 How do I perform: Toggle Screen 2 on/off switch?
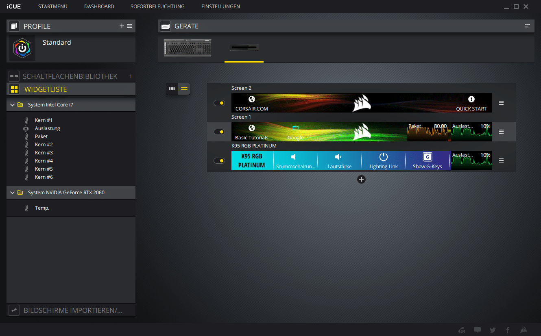coord(219,103)
